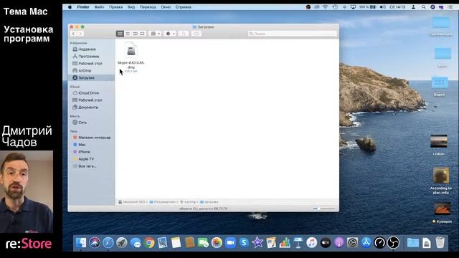Open the Вид menu
Screen dimensions: 459x258
click(x=131, y=7)
